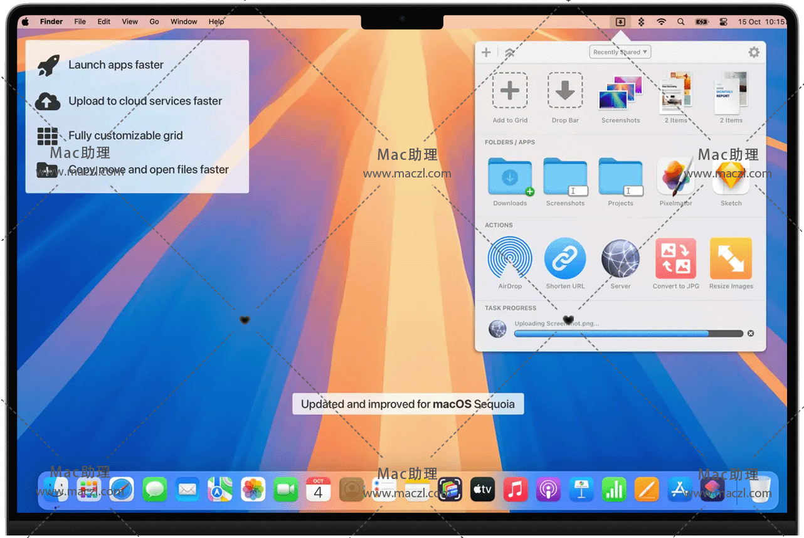Click the Server action icon
Screen dimensions: 804x538
click(620, 258)
